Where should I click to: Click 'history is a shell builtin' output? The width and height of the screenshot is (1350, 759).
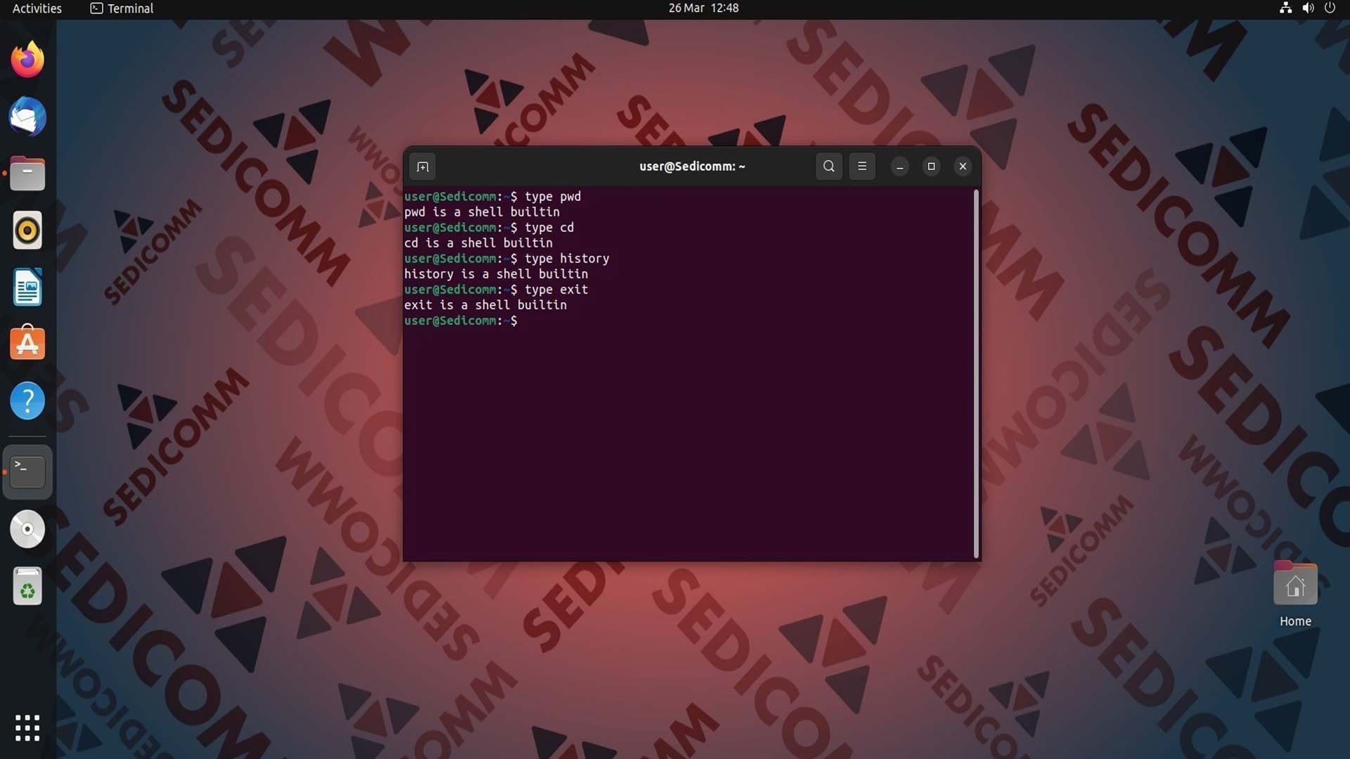coord(496,274)
